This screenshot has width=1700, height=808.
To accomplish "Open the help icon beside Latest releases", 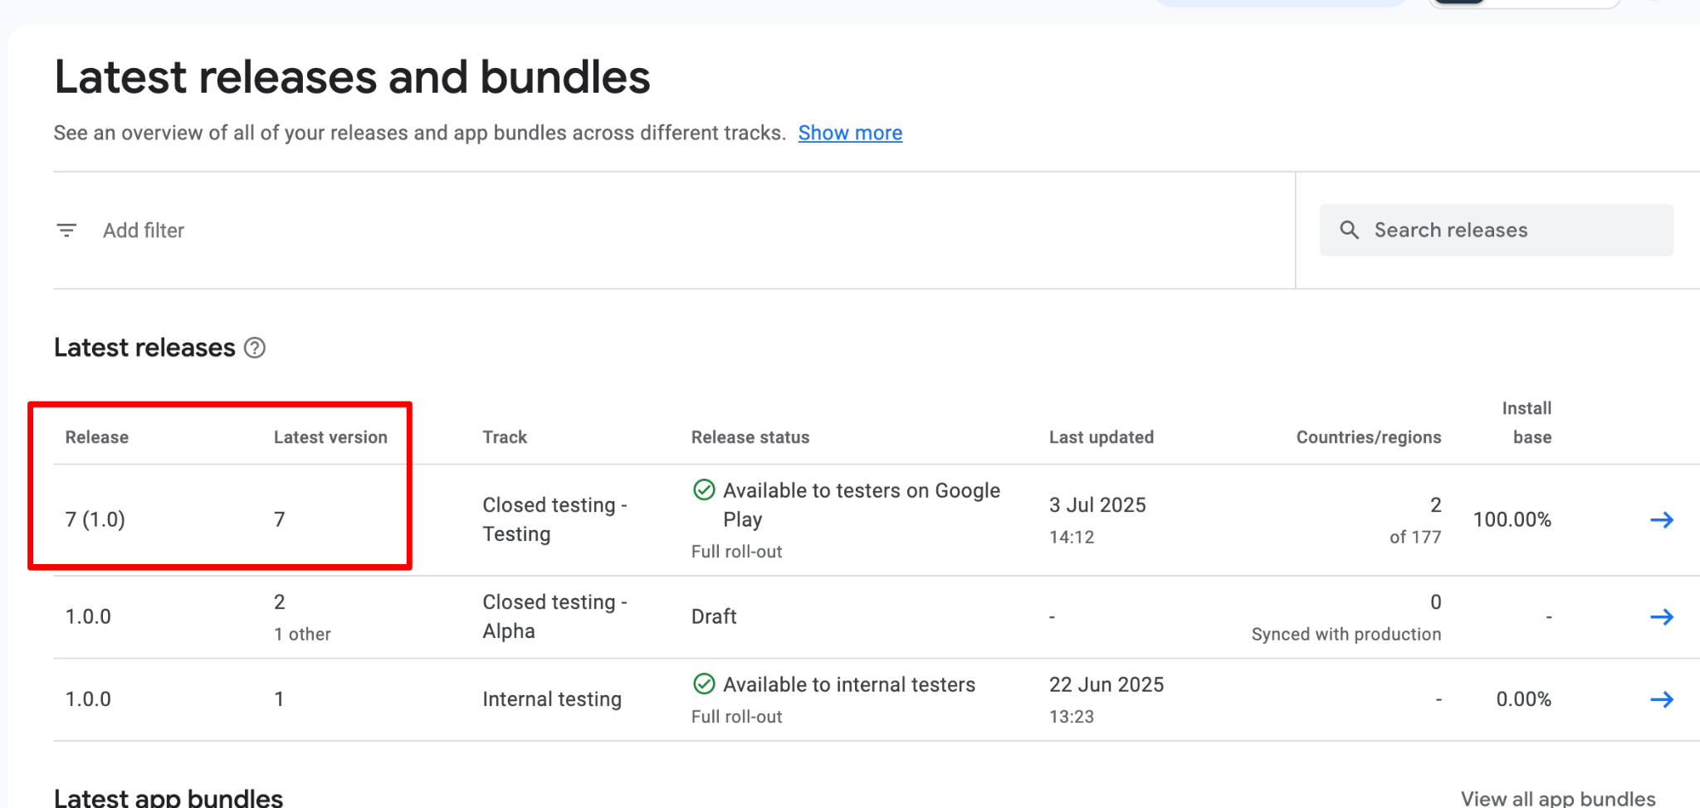I will click(255, 348).
